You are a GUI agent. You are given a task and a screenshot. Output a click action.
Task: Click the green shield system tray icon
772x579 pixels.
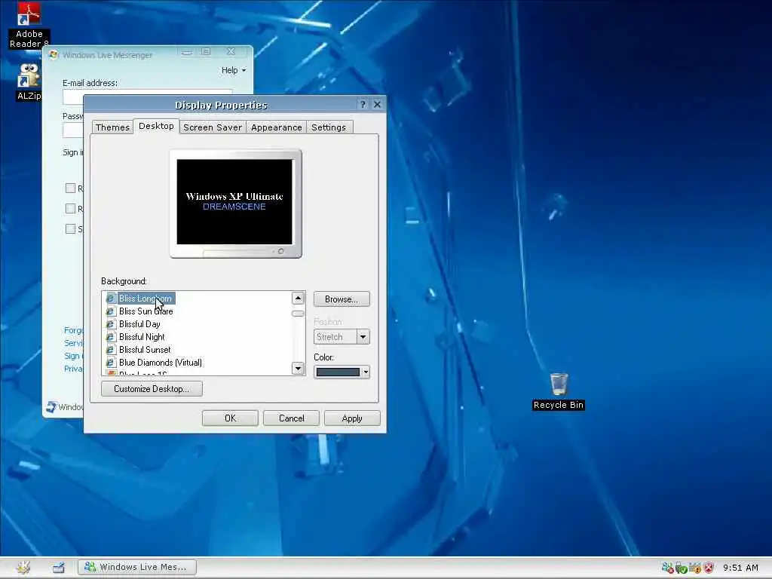[681, 568]
